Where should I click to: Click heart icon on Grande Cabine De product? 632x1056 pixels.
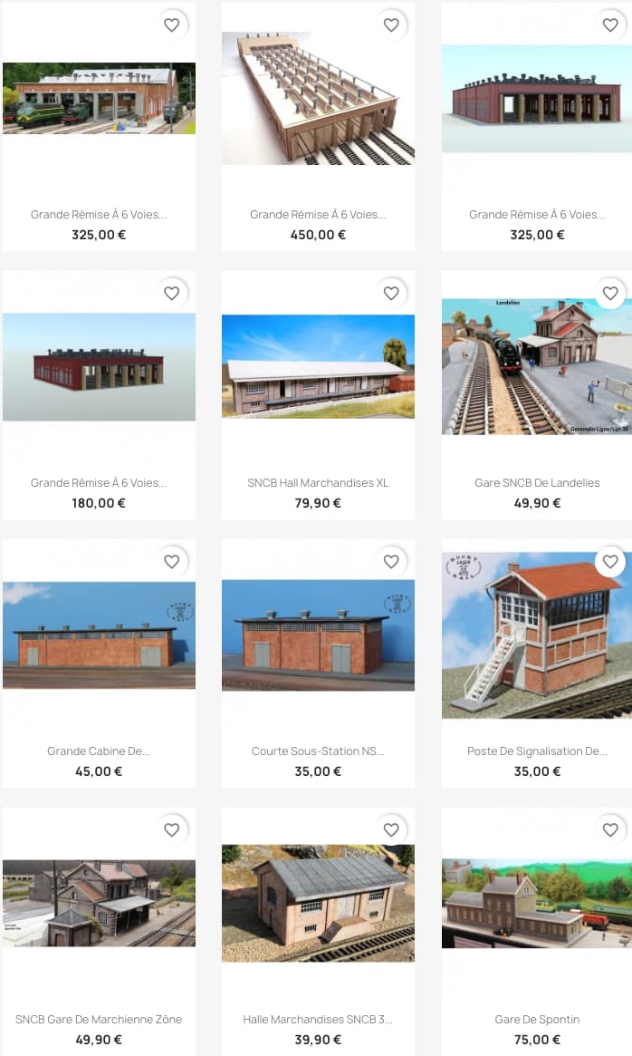tap(172, 562)
